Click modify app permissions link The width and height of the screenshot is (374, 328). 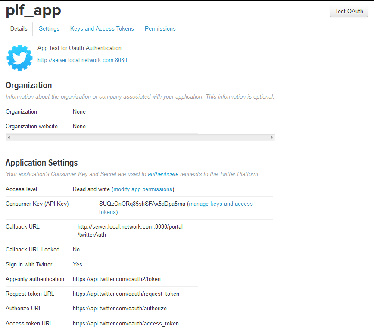pos(143,189)
